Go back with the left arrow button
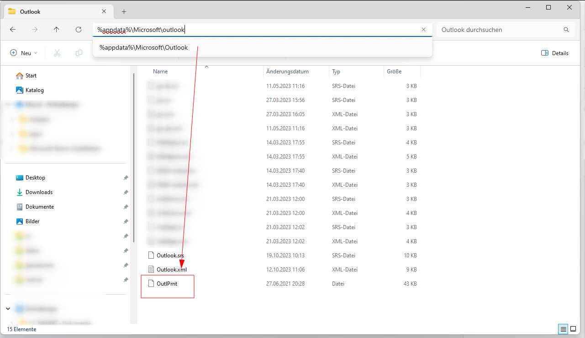The image size is (585, 338). tap(13, 30)
